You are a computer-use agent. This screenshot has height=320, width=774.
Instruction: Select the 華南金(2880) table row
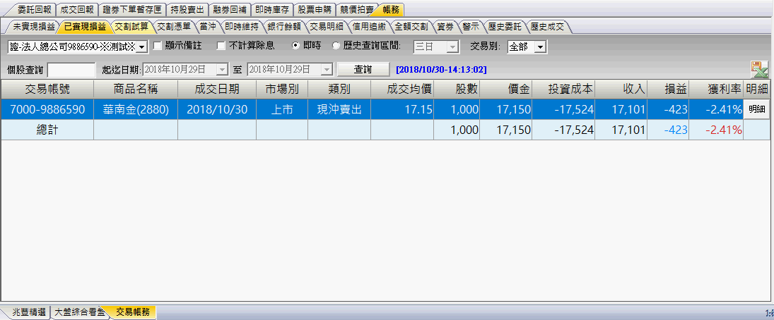[x=136, y=109]
